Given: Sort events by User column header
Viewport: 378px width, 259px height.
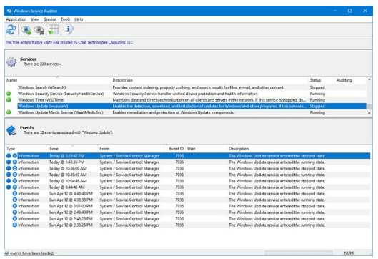Looking at the screenshot, I should click(x=206, y=149).
